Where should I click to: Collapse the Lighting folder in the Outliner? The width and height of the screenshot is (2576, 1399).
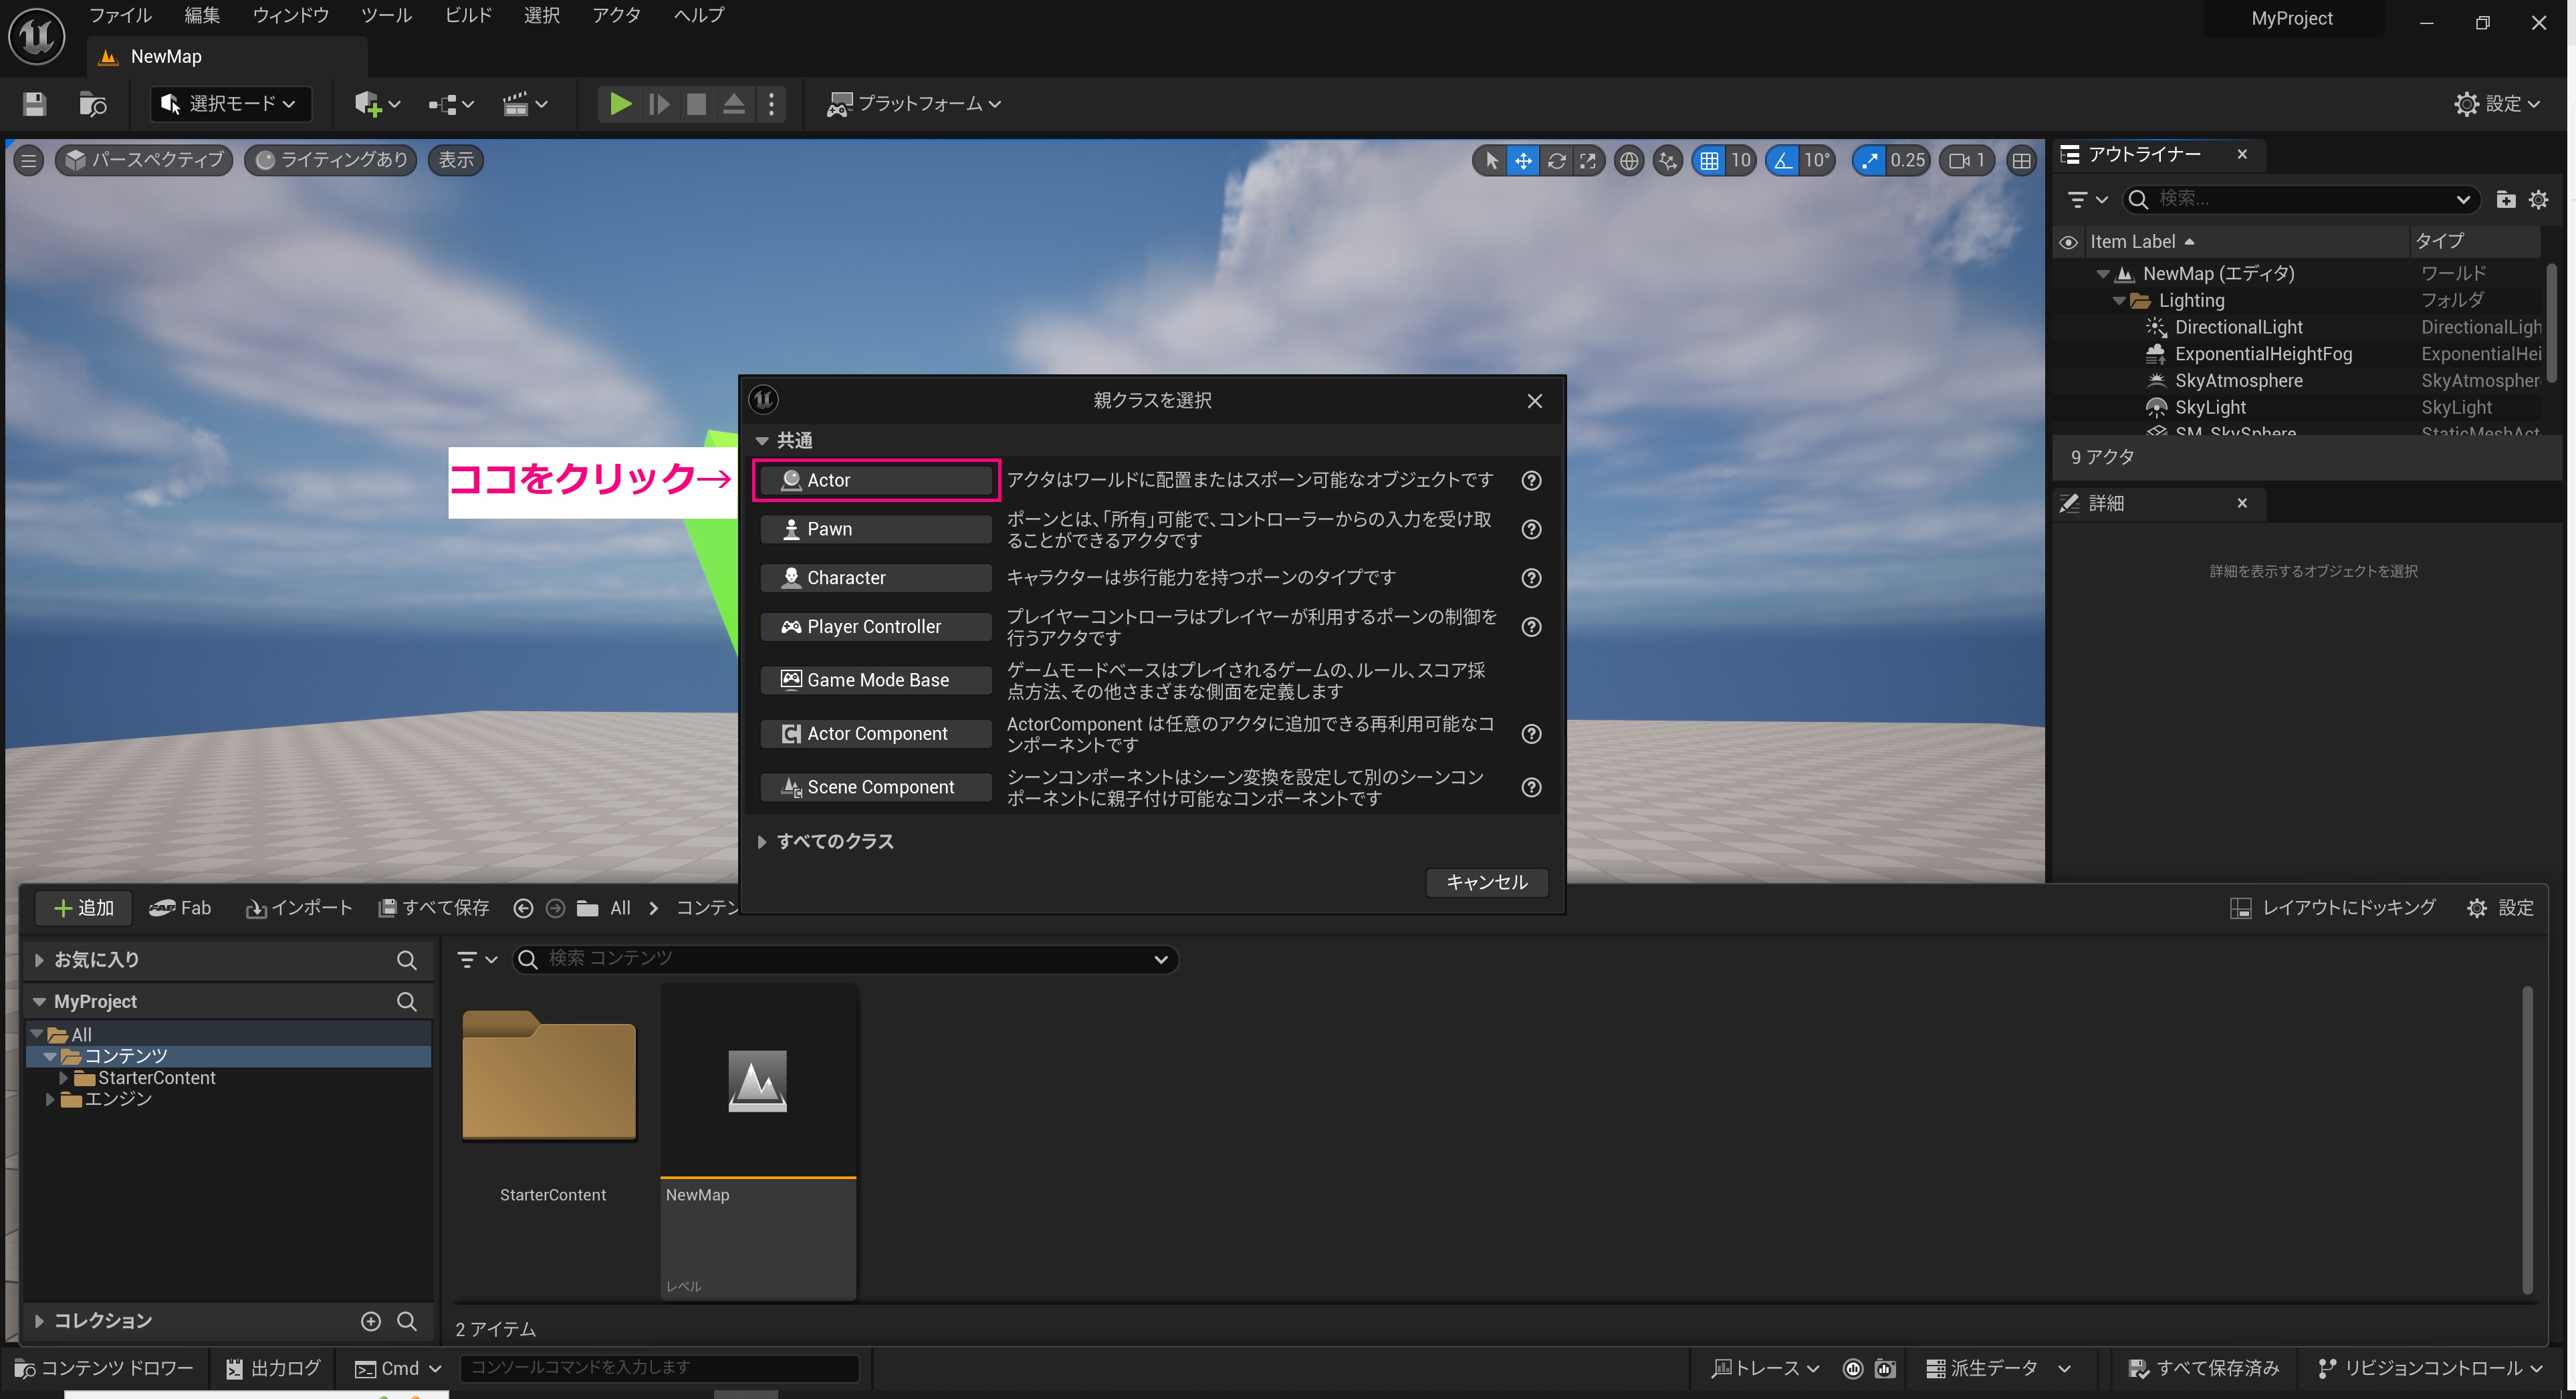click(x=2118, y=300)
